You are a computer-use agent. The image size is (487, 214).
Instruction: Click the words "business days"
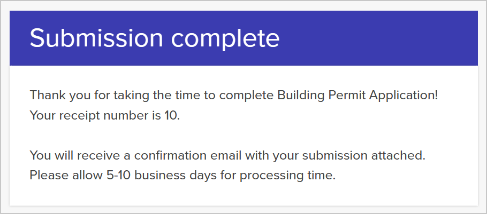click(176, 176)
